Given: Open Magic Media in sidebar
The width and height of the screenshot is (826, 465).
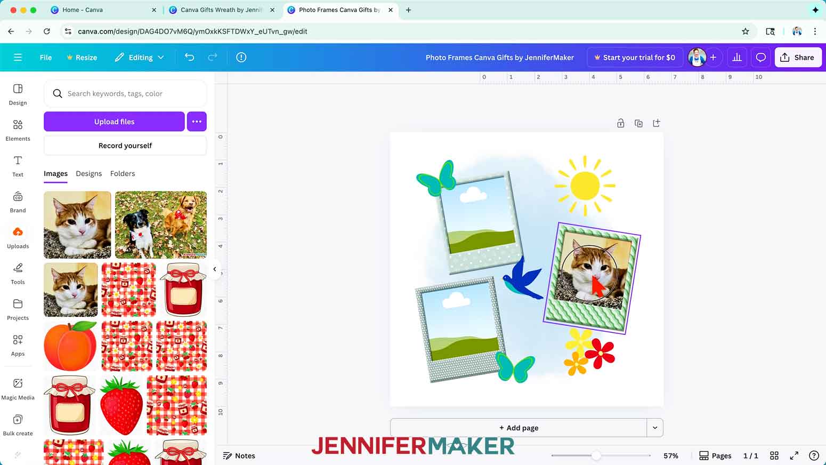Looking at the screenshot, I should [18, 389].
